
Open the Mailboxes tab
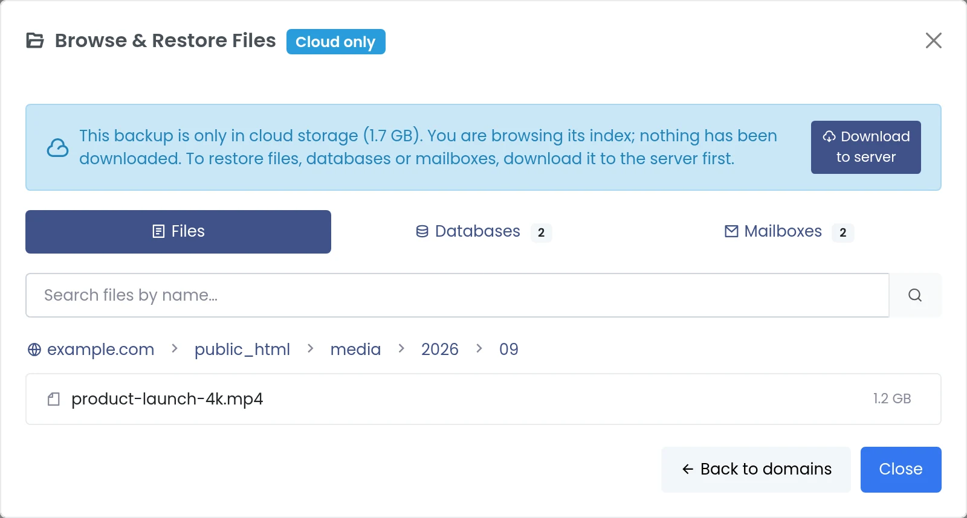789,232
